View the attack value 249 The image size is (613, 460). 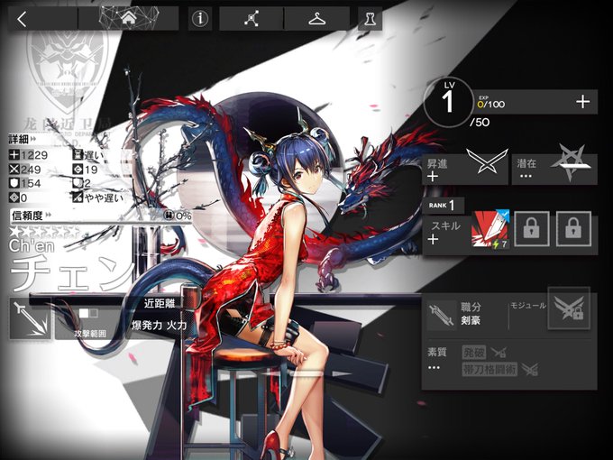(x=25, y=170)
